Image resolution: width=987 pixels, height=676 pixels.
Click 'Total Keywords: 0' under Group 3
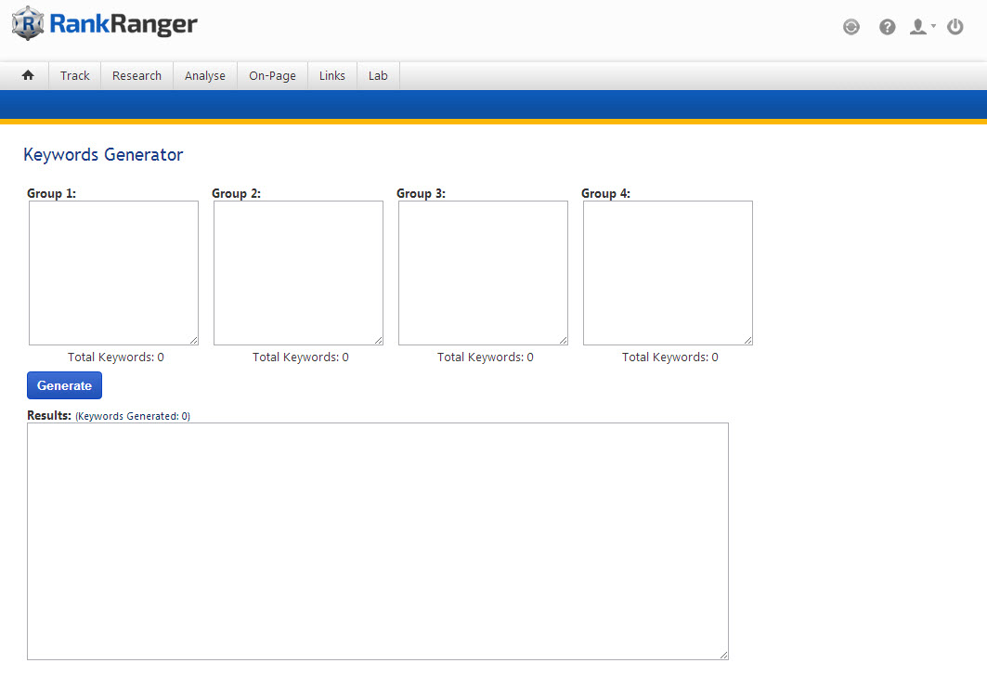(x=486, y=357)
